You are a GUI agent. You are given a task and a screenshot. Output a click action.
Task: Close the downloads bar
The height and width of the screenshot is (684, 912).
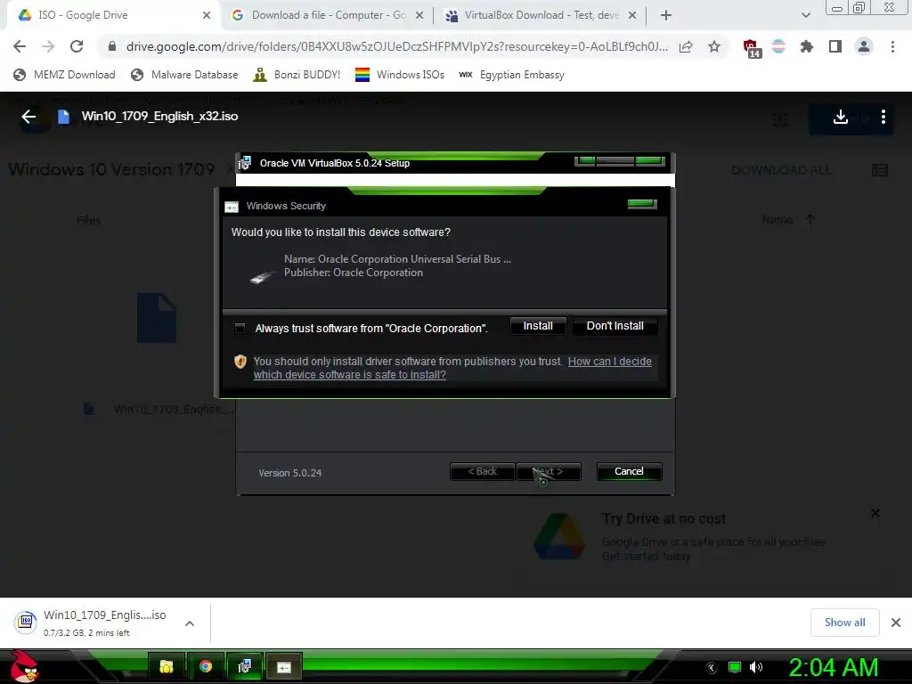point(896,623)
